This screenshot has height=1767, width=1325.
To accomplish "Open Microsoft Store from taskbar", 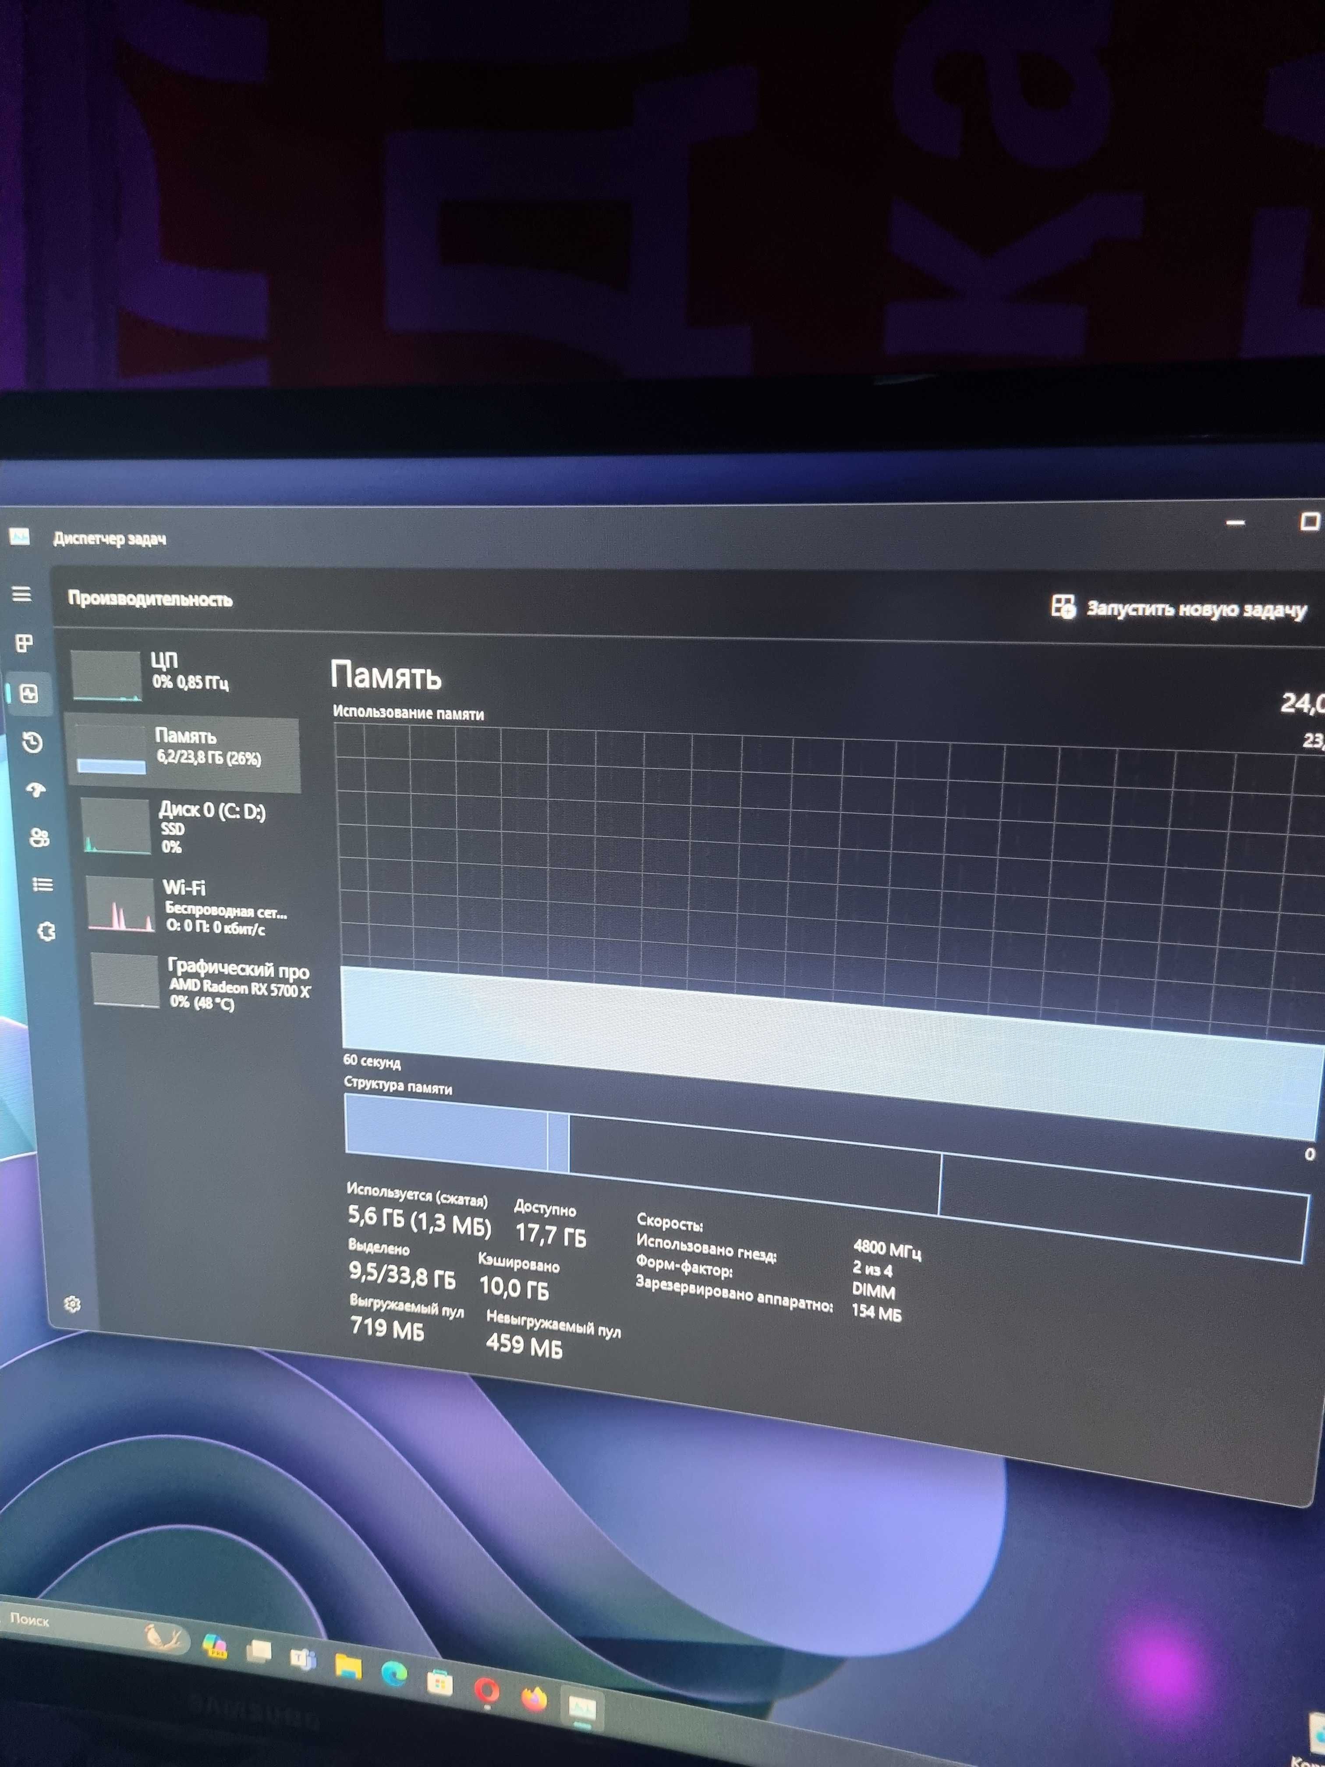I will pos(439,1682).
